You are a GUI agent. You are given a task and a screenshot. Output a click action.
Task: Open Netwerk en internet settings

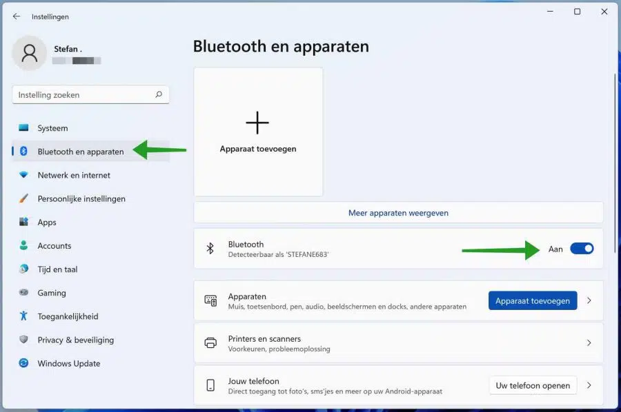90,175
